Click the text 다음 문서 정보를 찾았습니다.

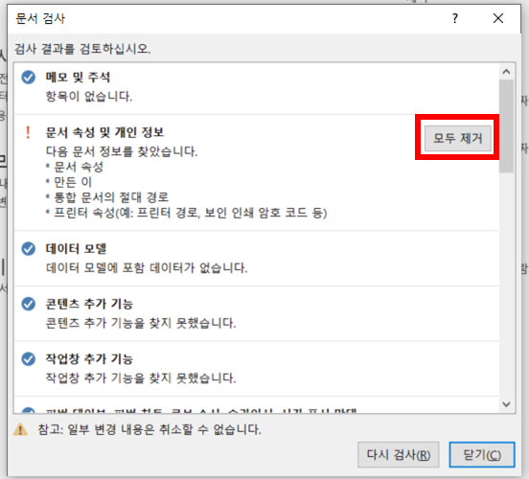click(x=122, y=151)
